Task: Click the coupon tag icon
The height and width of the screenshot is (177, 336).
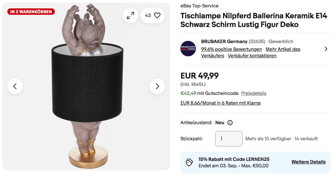Action: (x=189, y=162)
